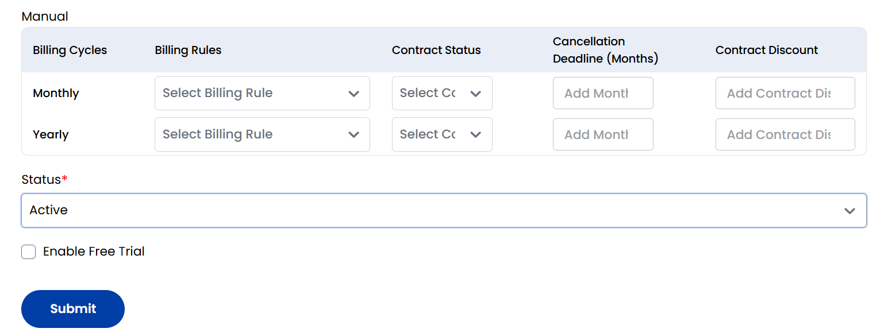Click the "Monthly" billing cycle row label

coord(56,93)
